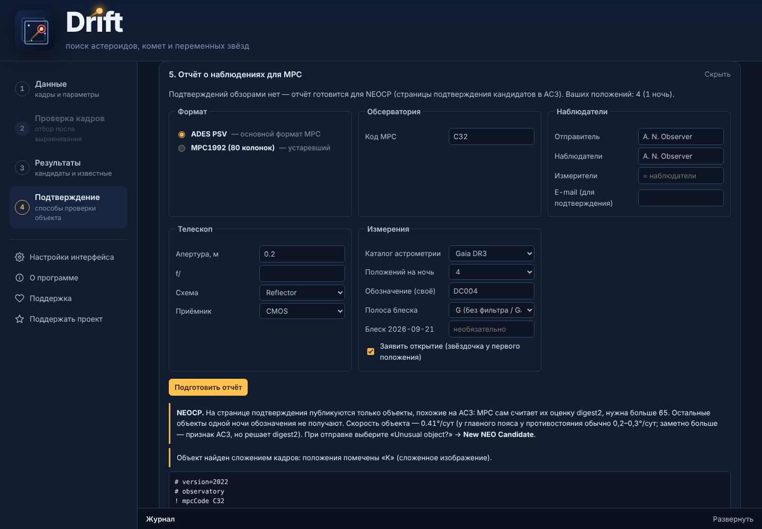
Task: Click the info icon for О программе
Action: (x=20, y=278)
